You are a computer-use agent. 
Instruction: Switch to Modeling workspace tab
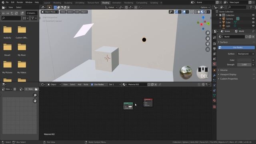point(57,3)
